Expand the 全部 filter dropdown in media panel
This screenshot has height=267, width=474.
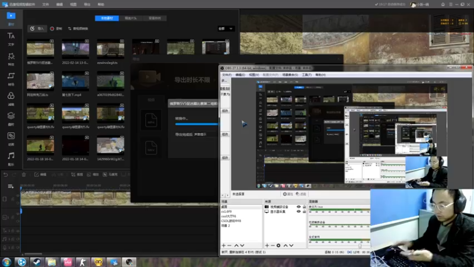click(x=226, y=28)
